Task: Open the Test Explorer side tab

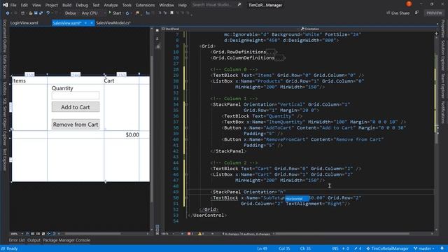Action: [5, 160]
